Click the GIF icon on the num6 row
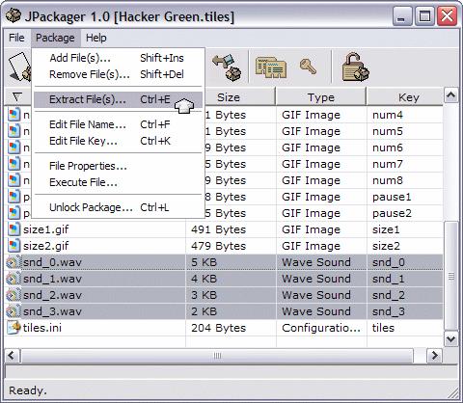The width and height of the screenshot is (463, 403). [14, 148]
